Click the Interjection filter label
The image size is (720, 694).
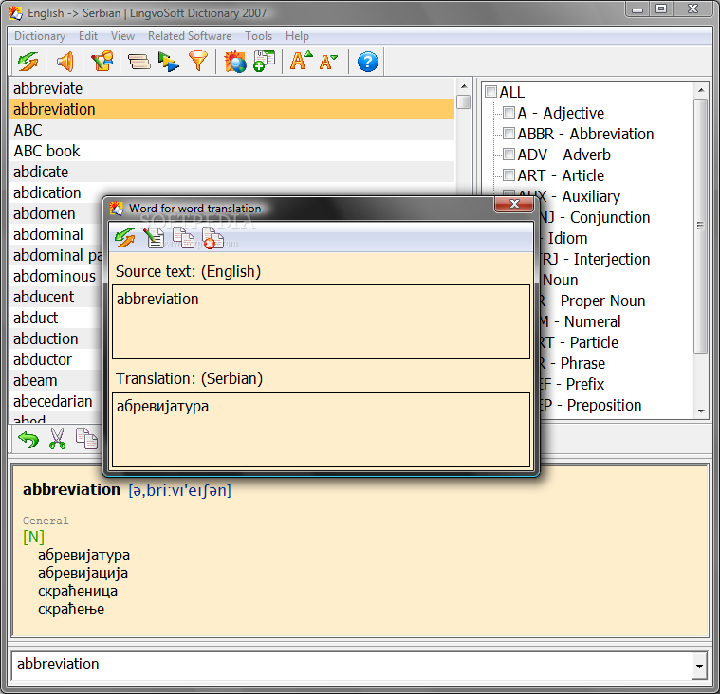[x=611, y=259]
